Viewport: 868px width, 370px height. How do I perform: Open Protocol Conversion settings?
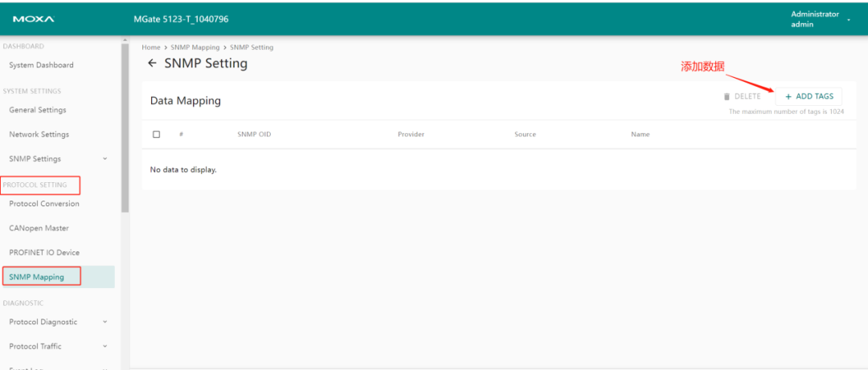point(44,204)
